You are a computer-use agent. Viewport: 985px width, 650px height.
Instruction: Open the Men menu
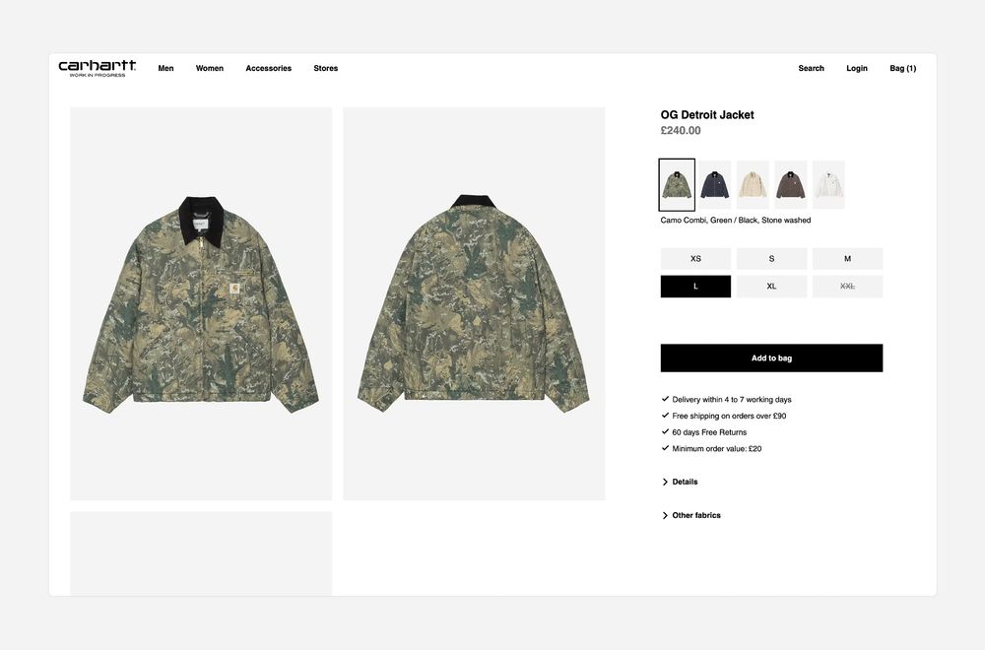click(x=165, y=69)
